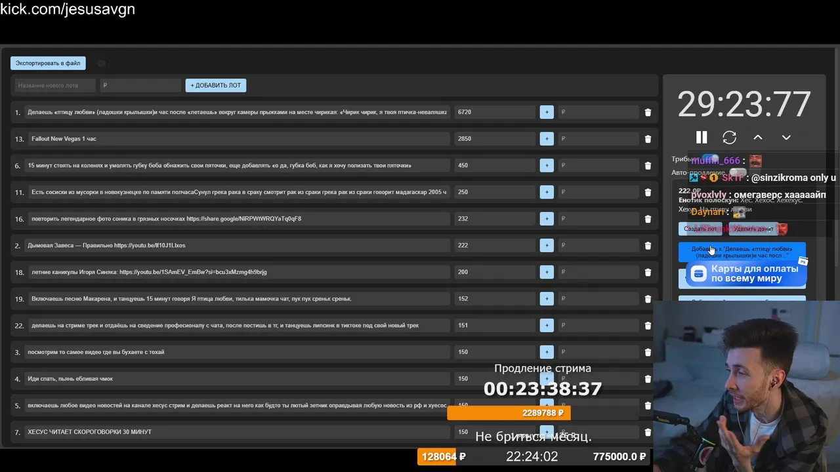Delete the Иди спать lot
This screenshot has height=472, width=840.
[648, 379]
